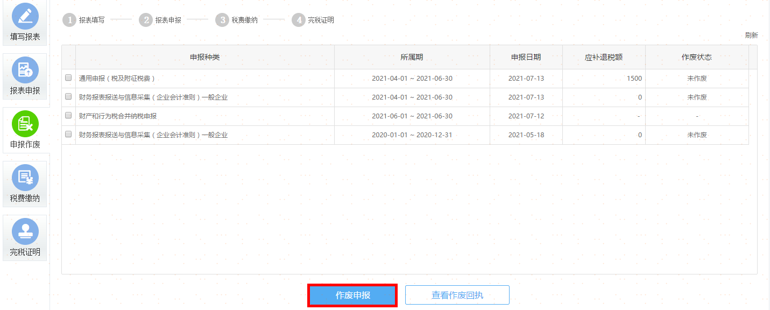The height and width of the screenshot is (310, 770).
Task: Click the 2021-05-18 declaration date cell
Action: pyautogui.click(x=526, y=135)
